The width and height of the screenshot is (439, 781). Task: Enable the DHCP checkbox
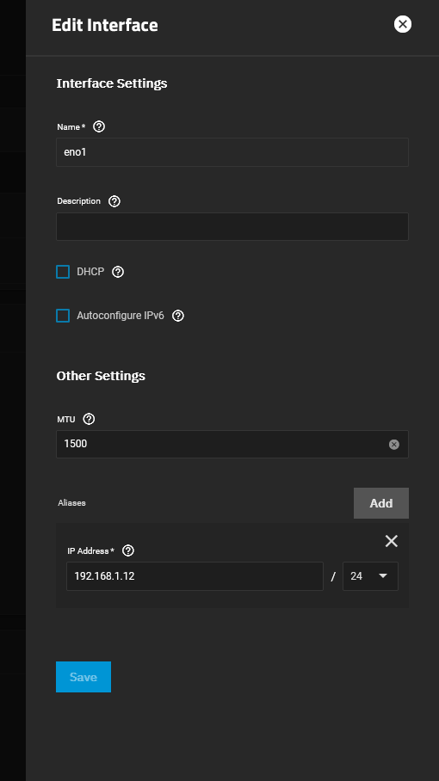pyautogui.click(x=63, y=272)
